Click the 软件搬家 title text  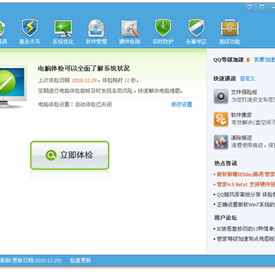coord(241,115)
